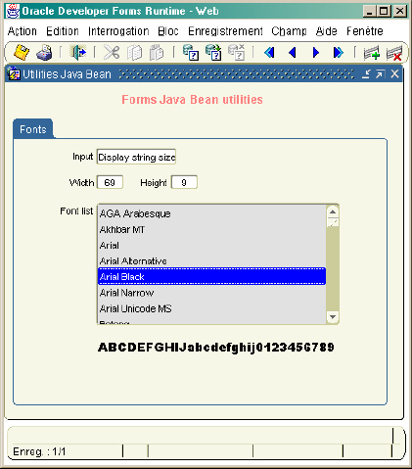The height and width of the screenshot is (469, 412).
Task: Click the Oracle Forms title bar icon
Action: [13, 11]
